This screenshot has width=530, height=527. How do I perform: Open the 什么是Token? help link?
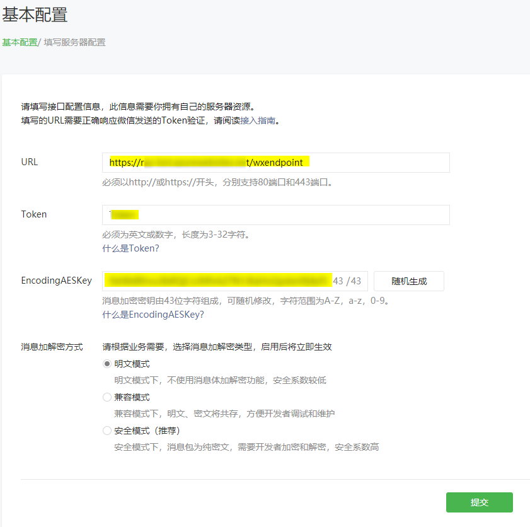pyautogui.click(x=130, y=248)
